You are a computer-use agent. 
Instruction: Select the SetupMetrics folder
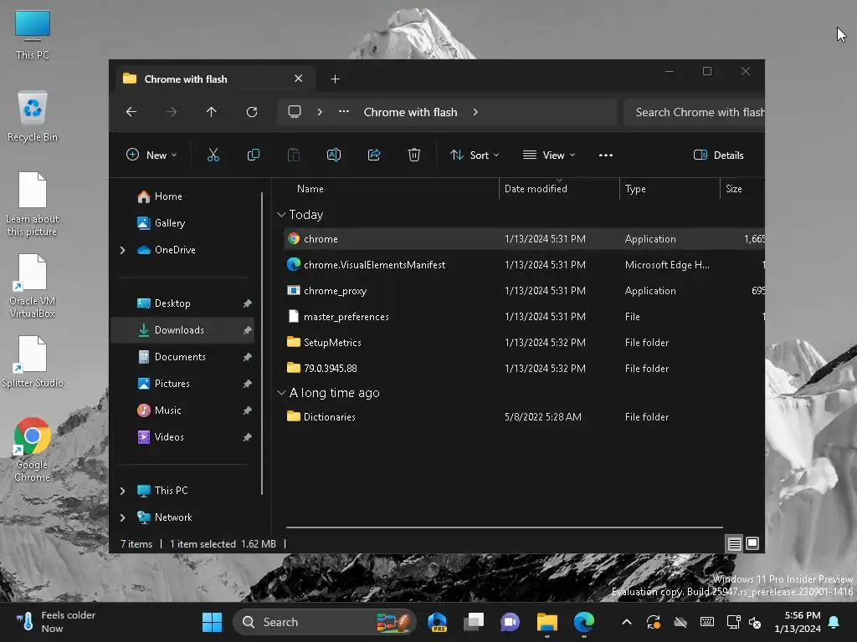pos(524,343)
